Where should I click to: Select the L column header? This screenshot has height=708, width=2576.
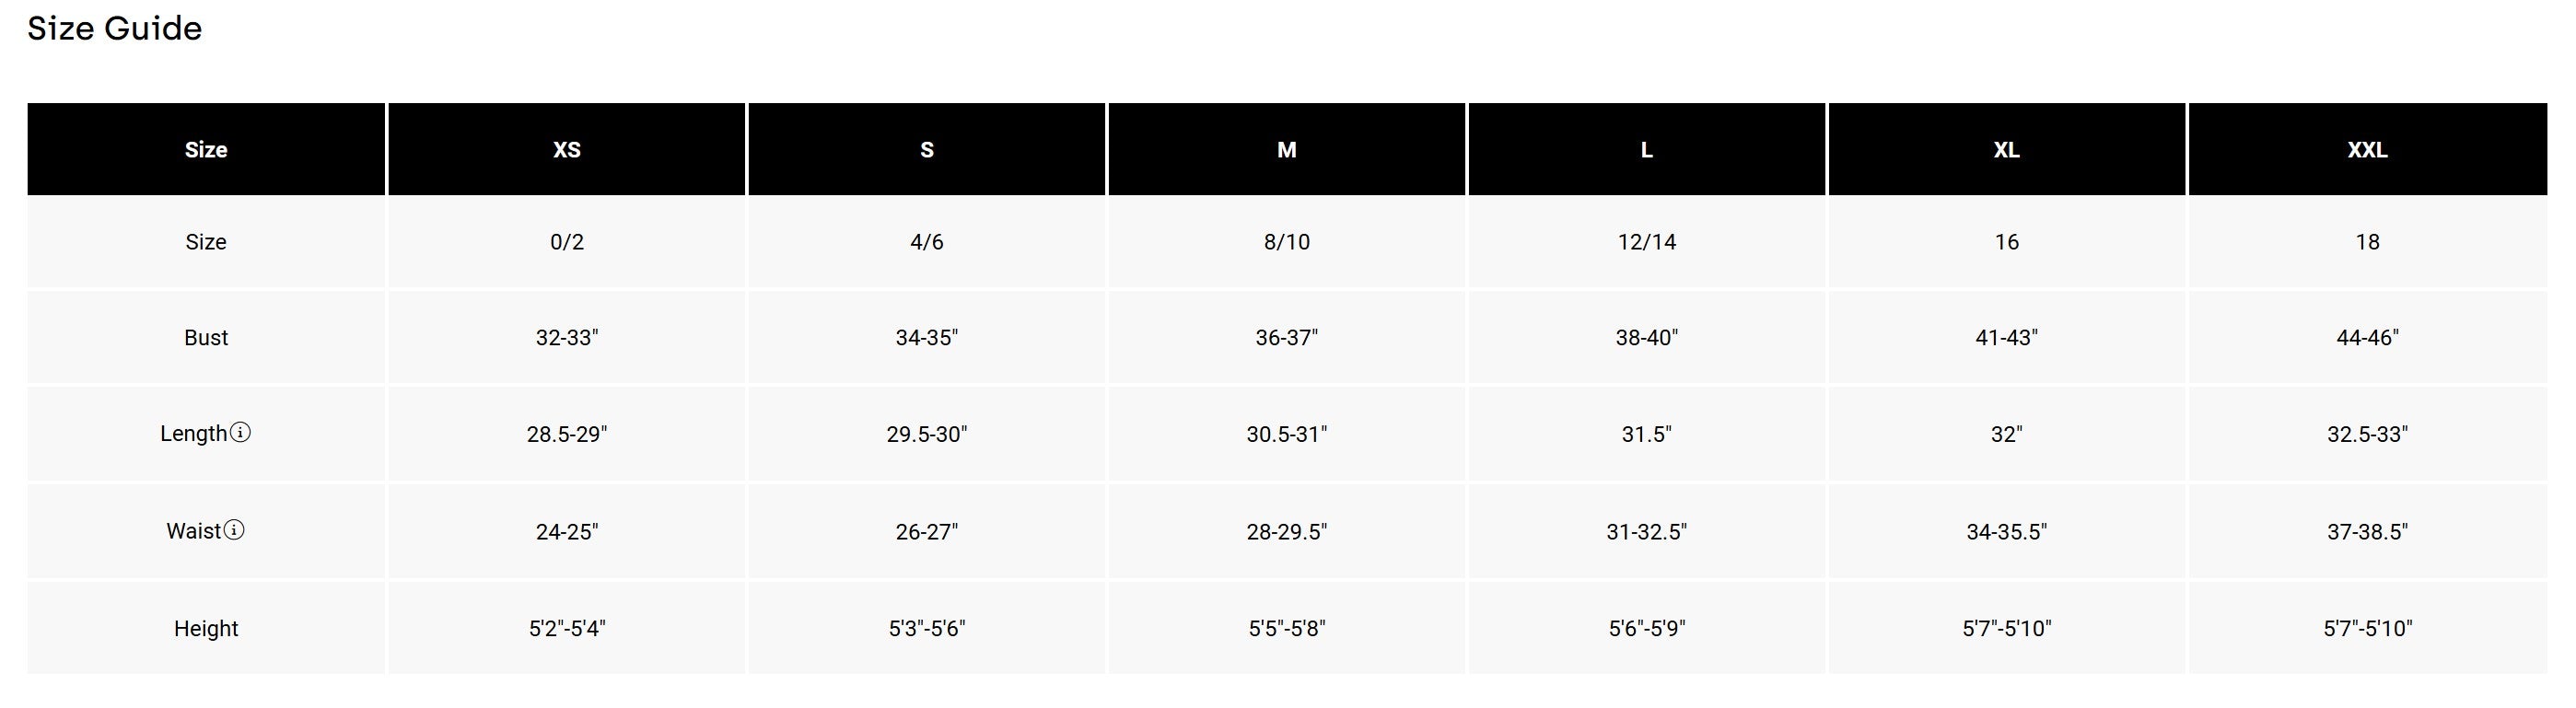tap(1647, 149)
